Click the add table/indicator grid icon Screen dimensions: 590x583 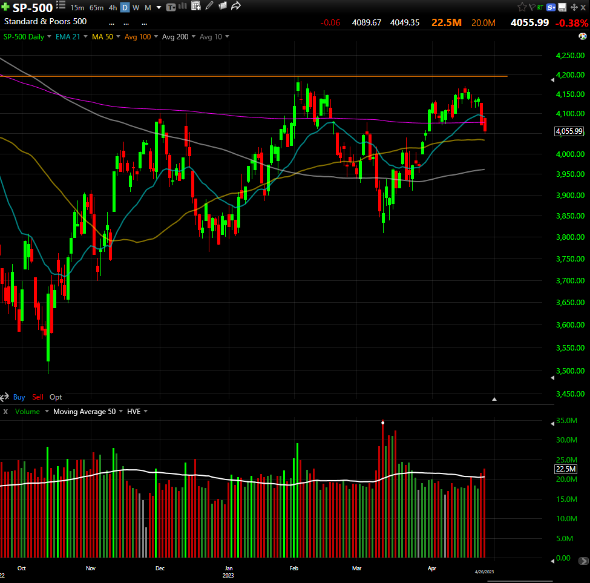click(195, 5)
